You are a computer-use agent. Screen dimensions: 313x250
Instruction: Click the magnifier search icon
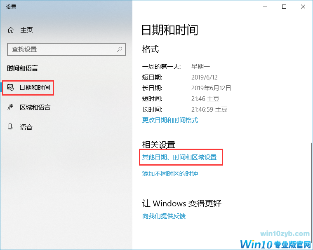click(120, 49)
